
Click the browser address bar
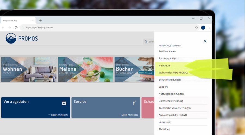(109, 27)
